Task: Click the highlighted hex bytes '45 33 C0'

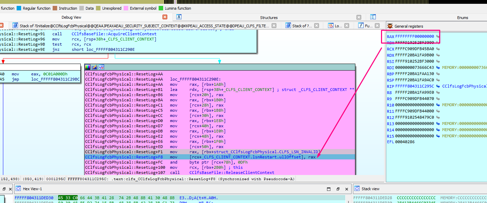Action: (x=68, y=197)
